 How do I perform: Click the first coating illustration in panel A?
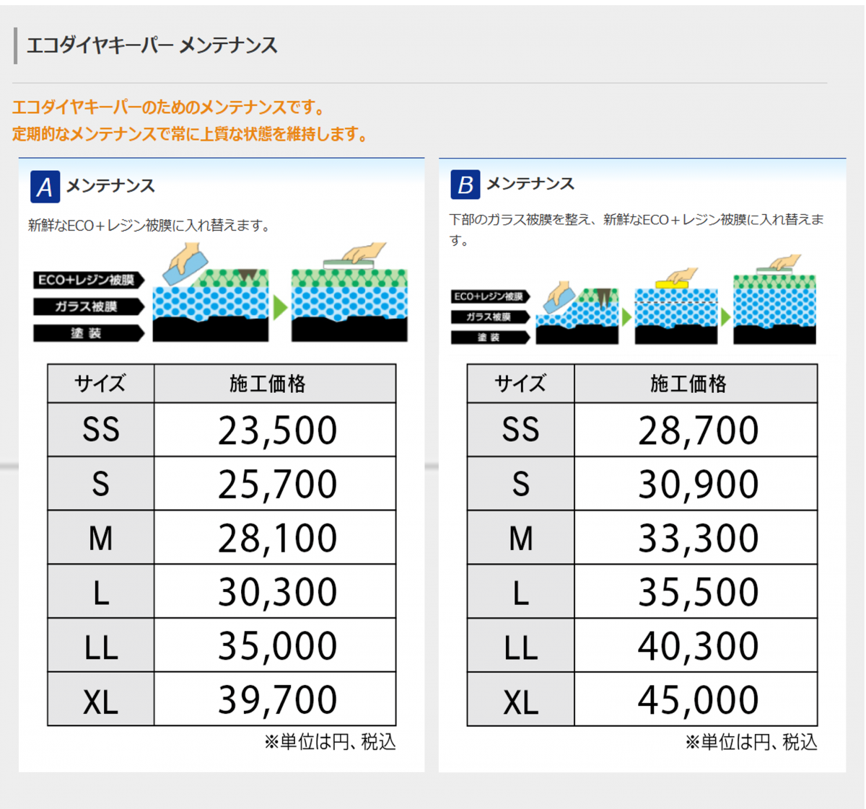pyautogui.click(x=210, y=303)
